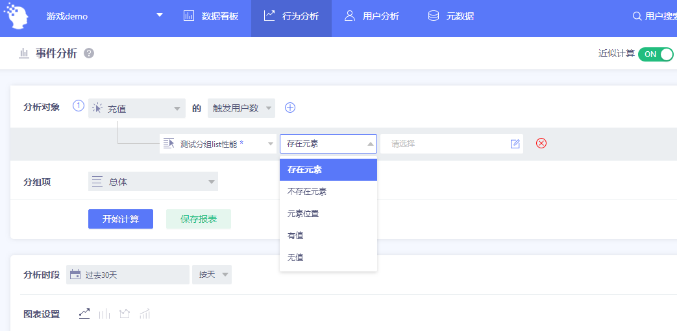
Task: Open the 过去30天 date range picker
Action: [x=128, y=275]
